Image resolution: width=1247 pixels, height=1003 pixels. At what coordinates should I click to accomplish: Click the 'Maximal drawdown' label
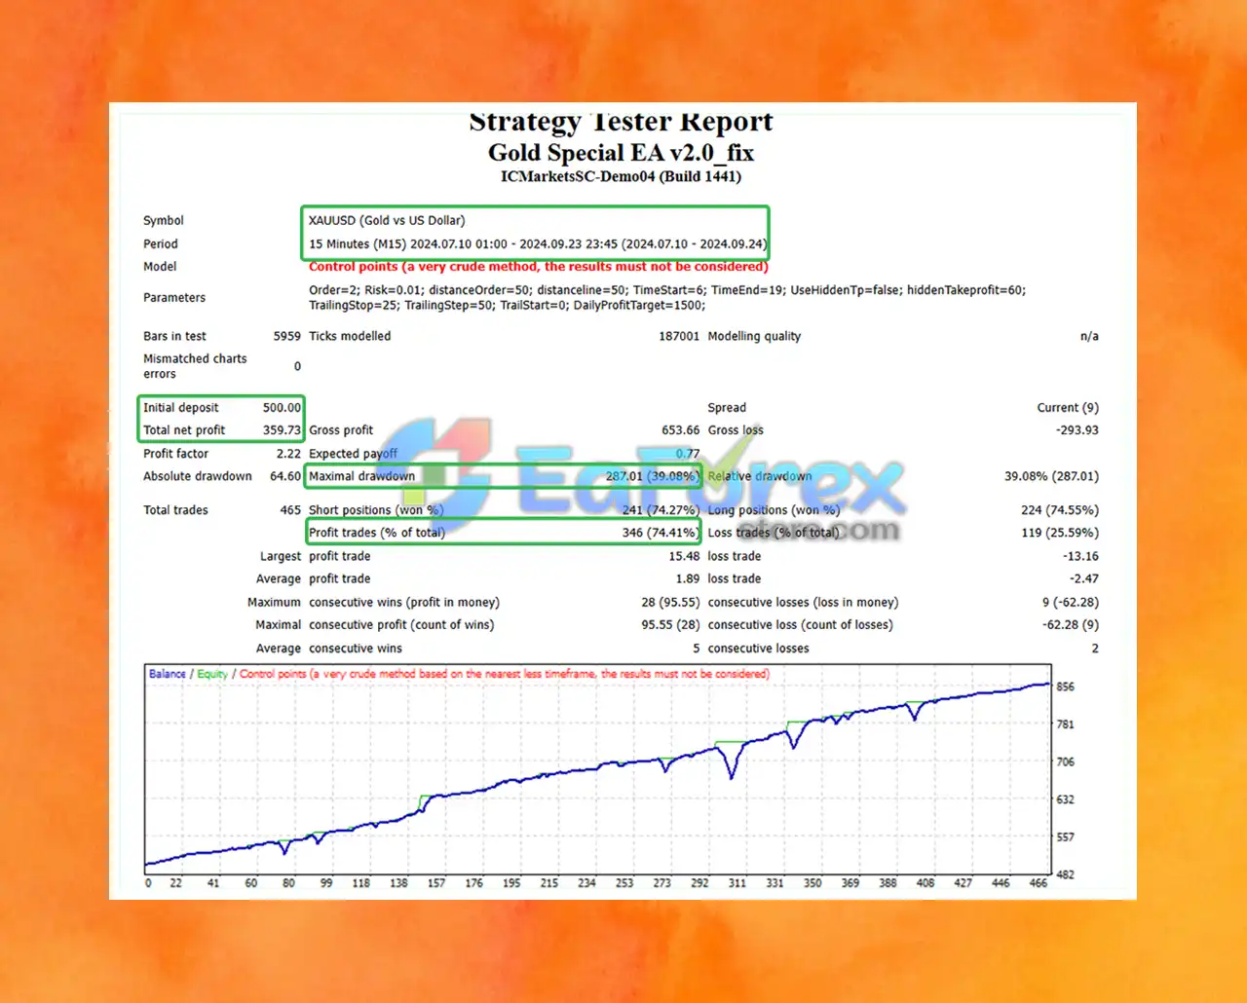click(361, 476)
